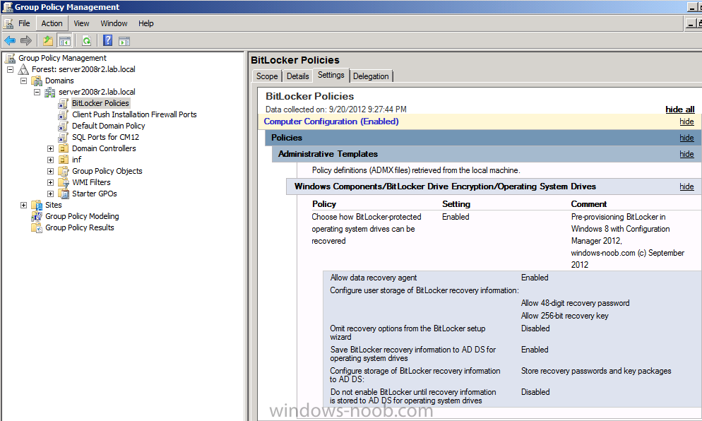Click the Up one level folder icon

tap(48, 41)
